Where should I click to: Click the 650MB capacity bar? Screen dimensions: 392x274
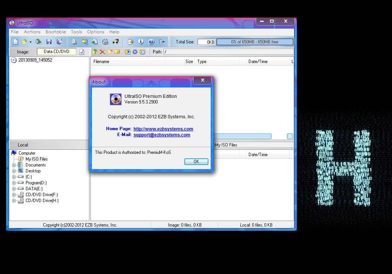pos(255,42)
